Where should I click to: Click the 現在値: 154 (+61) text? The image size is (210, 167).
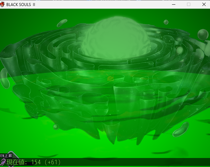[34, 162]
